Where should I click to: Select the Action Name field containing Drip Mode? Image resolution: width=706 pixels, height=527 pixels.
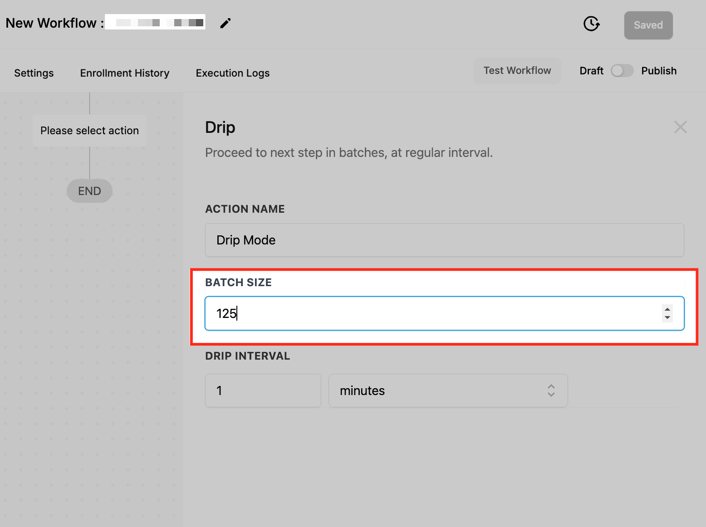[444, 240]
